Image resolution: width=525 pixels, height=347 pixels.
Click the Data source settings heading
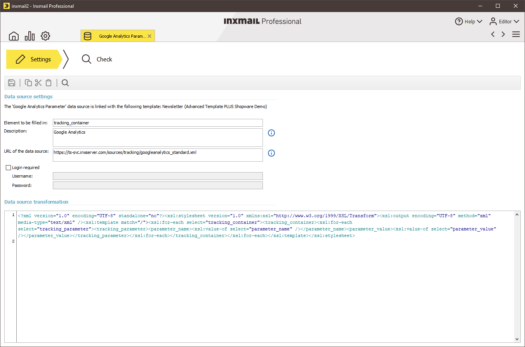point(28,96)
